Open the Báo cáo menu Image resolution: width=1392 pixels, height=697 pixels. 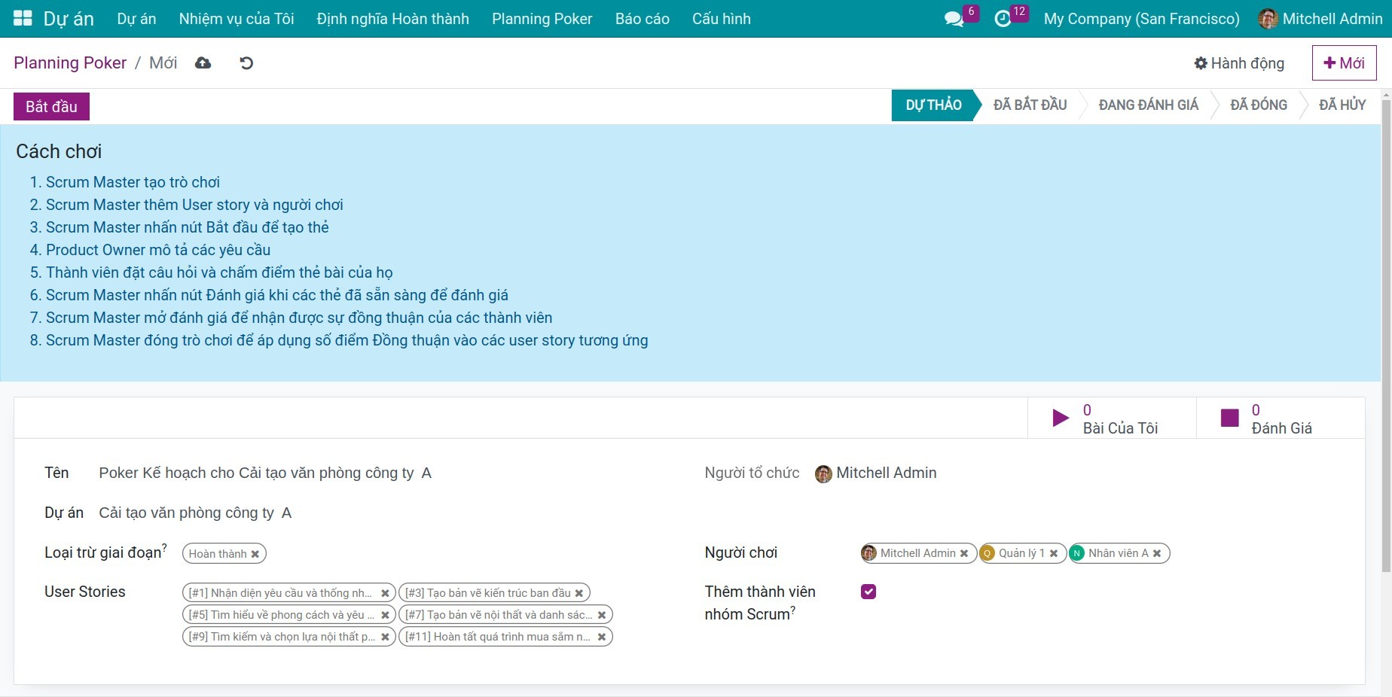point(642,19)
